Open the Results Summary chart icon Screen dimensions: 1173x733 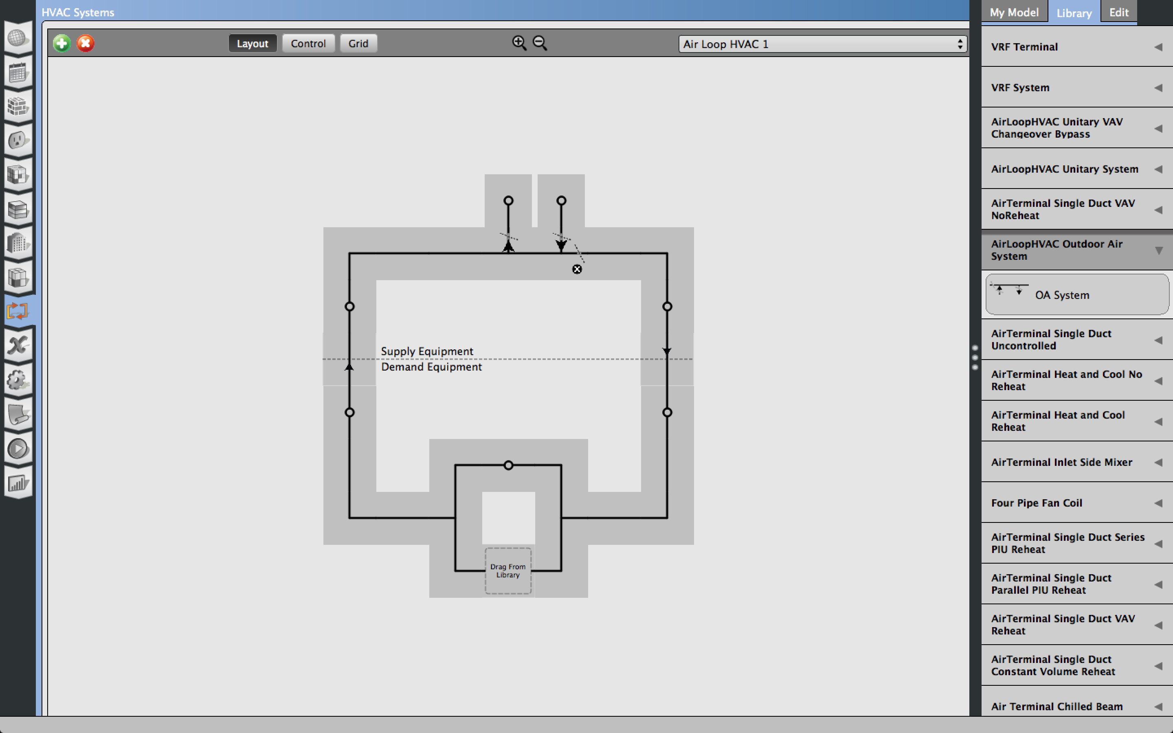click(x=18, y=483)
